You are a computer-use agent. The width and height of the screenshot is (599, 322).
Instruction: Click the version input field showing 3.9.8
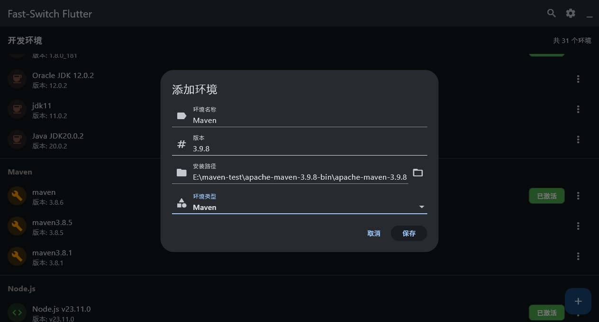284,148
